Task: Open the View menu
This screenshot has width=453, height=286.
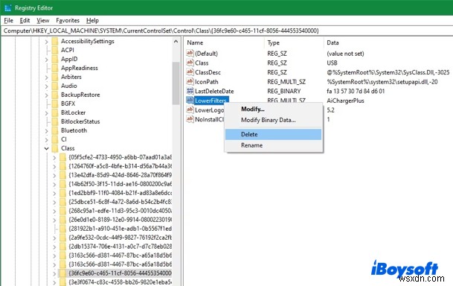Action: click(x=42, y=21)
